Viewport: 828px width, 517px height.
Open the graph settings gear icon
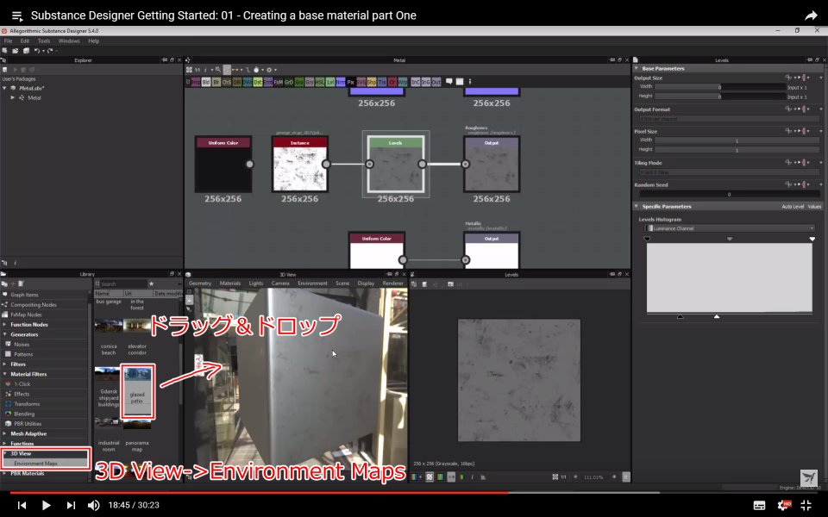[269, 70]
